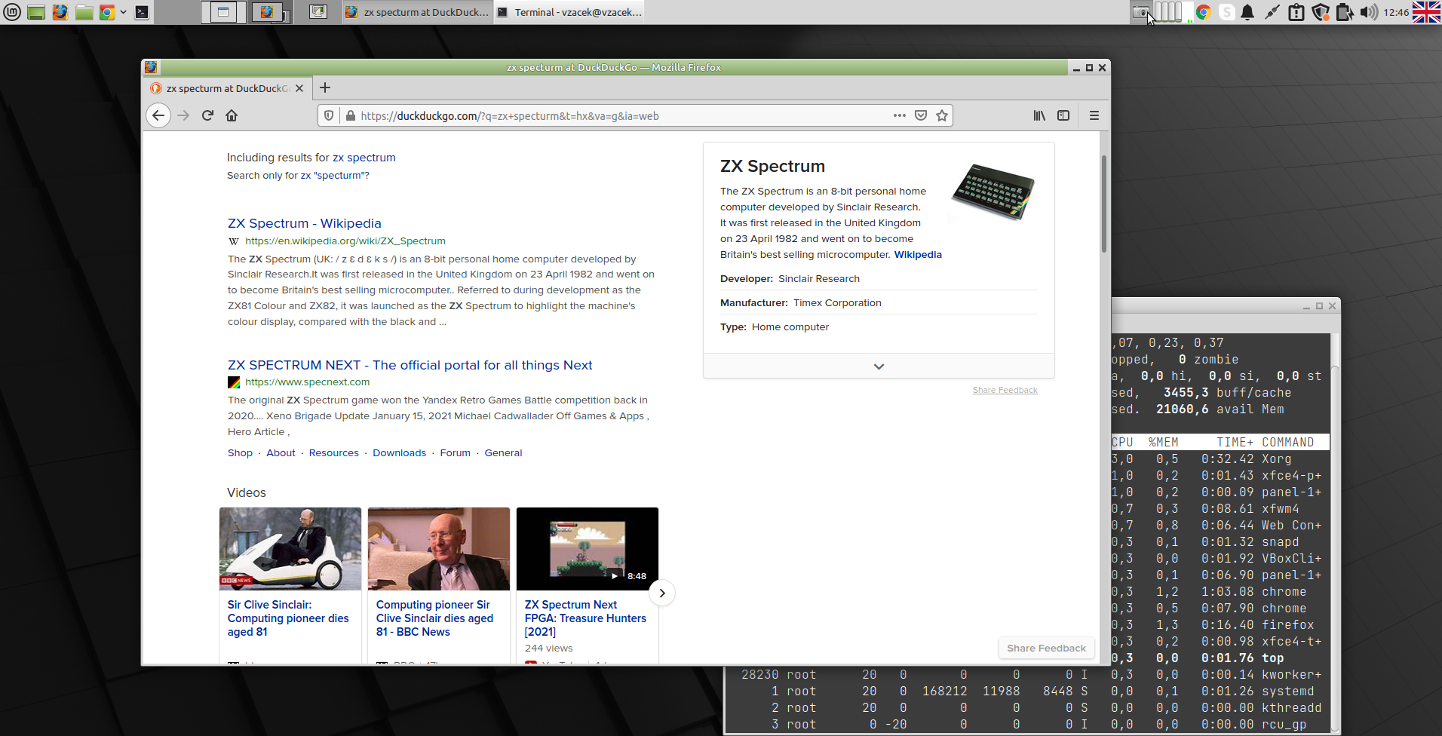Viewport: 1442px width, 736px height.
Task: Open volume control speaker icon
Action: point(1369,12)
